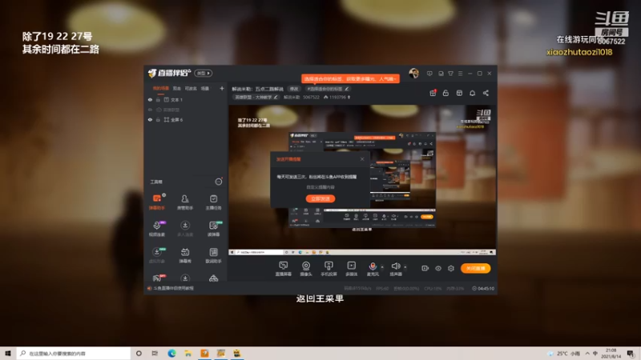Screen dimensions: 641x360
Task: Click the Windows taskbar search box
Action: tap(74, 353)
